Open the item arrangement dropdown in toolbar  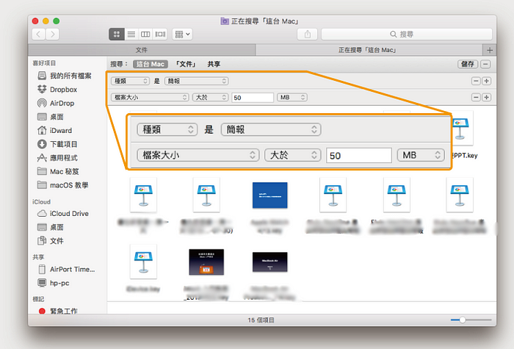click(182, 34)
